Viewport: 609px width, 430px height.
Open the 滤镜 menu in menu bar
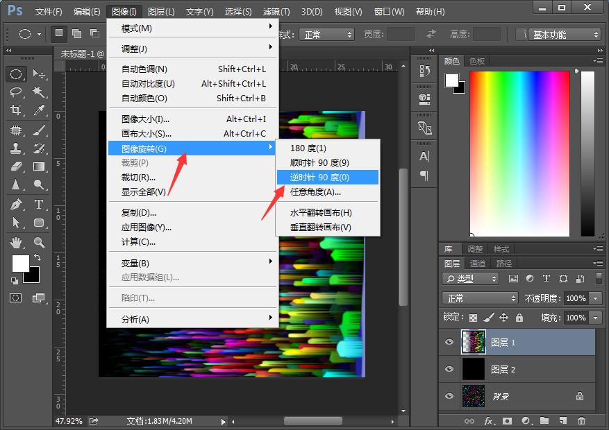(x=276, y=12)
